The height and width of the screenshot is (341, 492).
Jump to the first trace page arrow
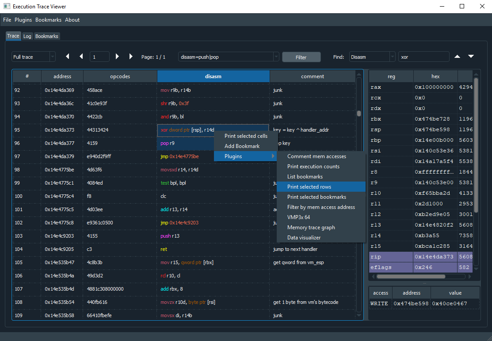point(67,57)
